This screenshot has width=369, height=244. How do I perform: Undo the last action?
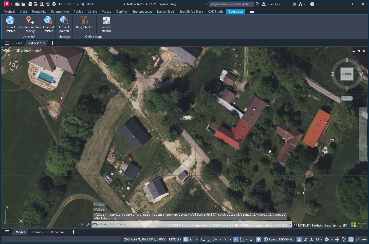(x=60, y=4)
